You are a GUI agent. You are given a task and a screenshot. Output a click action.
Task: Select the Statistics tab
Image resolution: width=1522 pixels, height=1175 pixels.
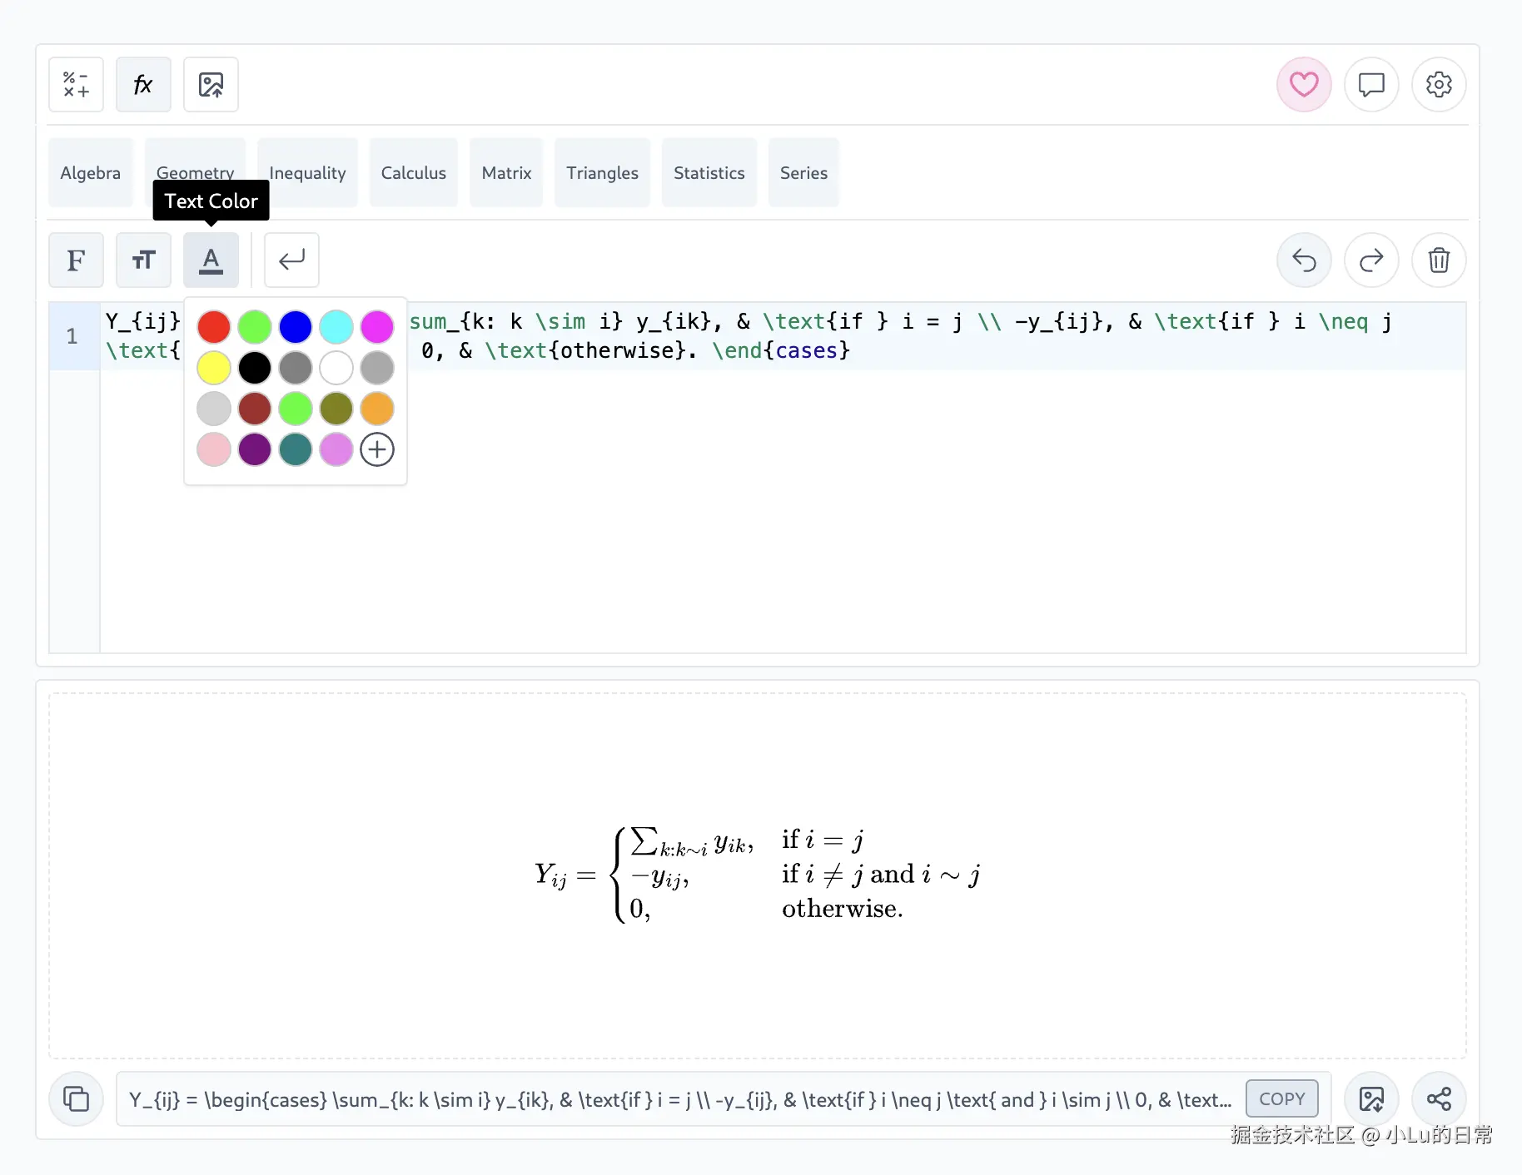click(709, 173)
